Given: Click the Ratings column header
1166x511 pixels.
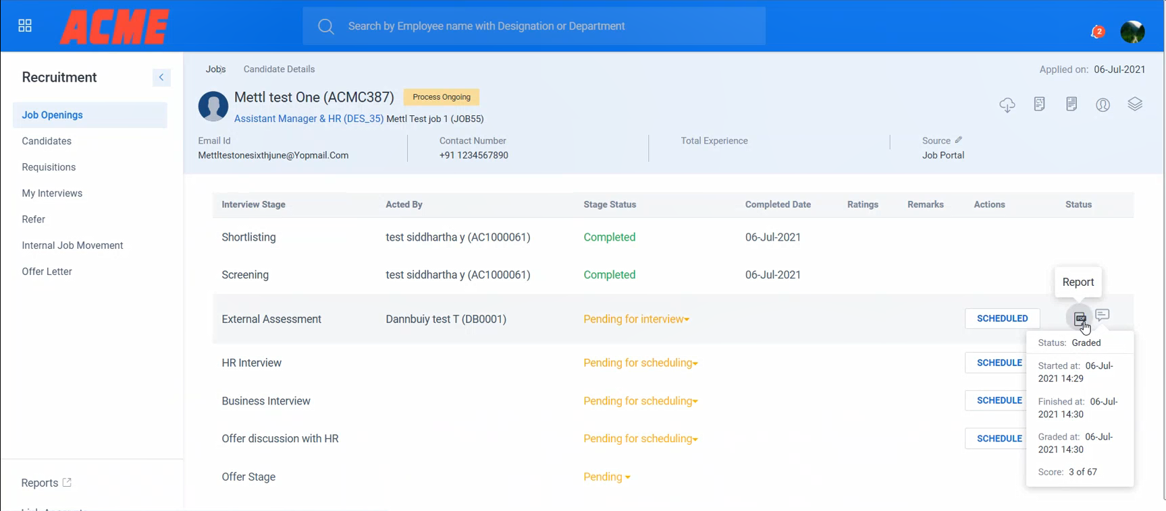Looking at the screenshot, I should [863, 205].
